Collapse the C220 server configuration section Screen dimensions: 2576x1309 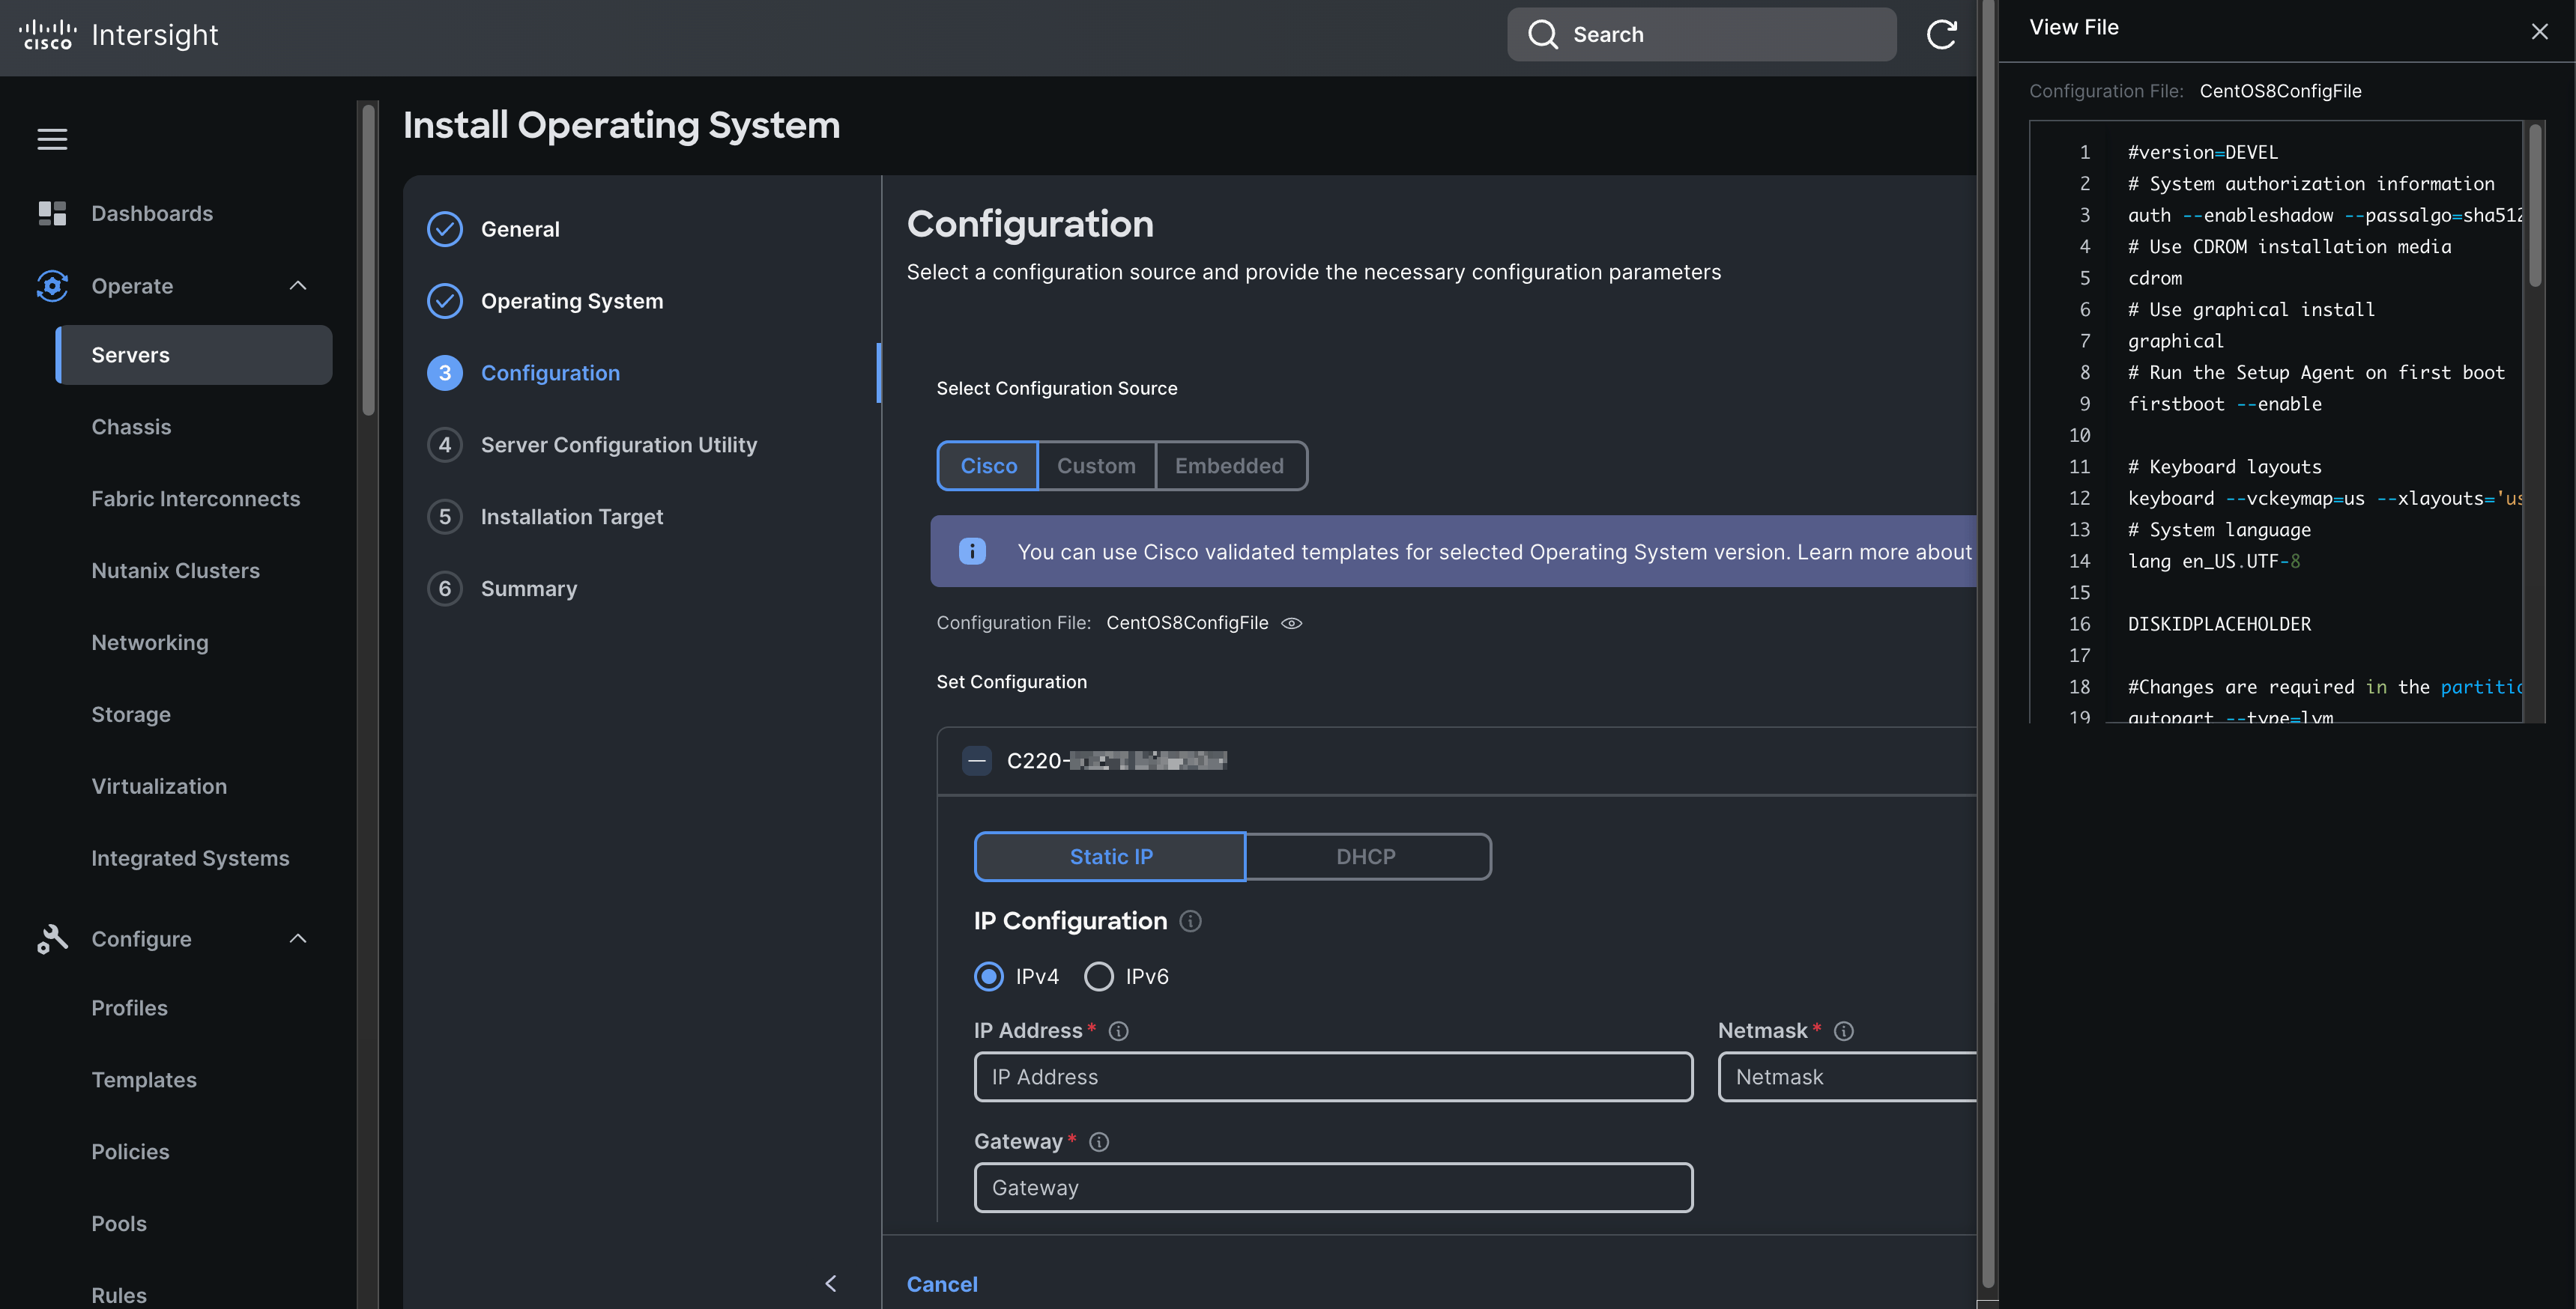pyautogui.click(x=976, y=760)
